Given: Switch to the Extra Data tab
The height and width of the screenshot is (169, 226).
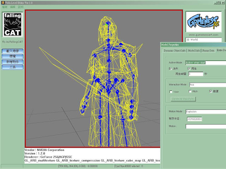Looking at the screenshot, I should pos(221,50).
